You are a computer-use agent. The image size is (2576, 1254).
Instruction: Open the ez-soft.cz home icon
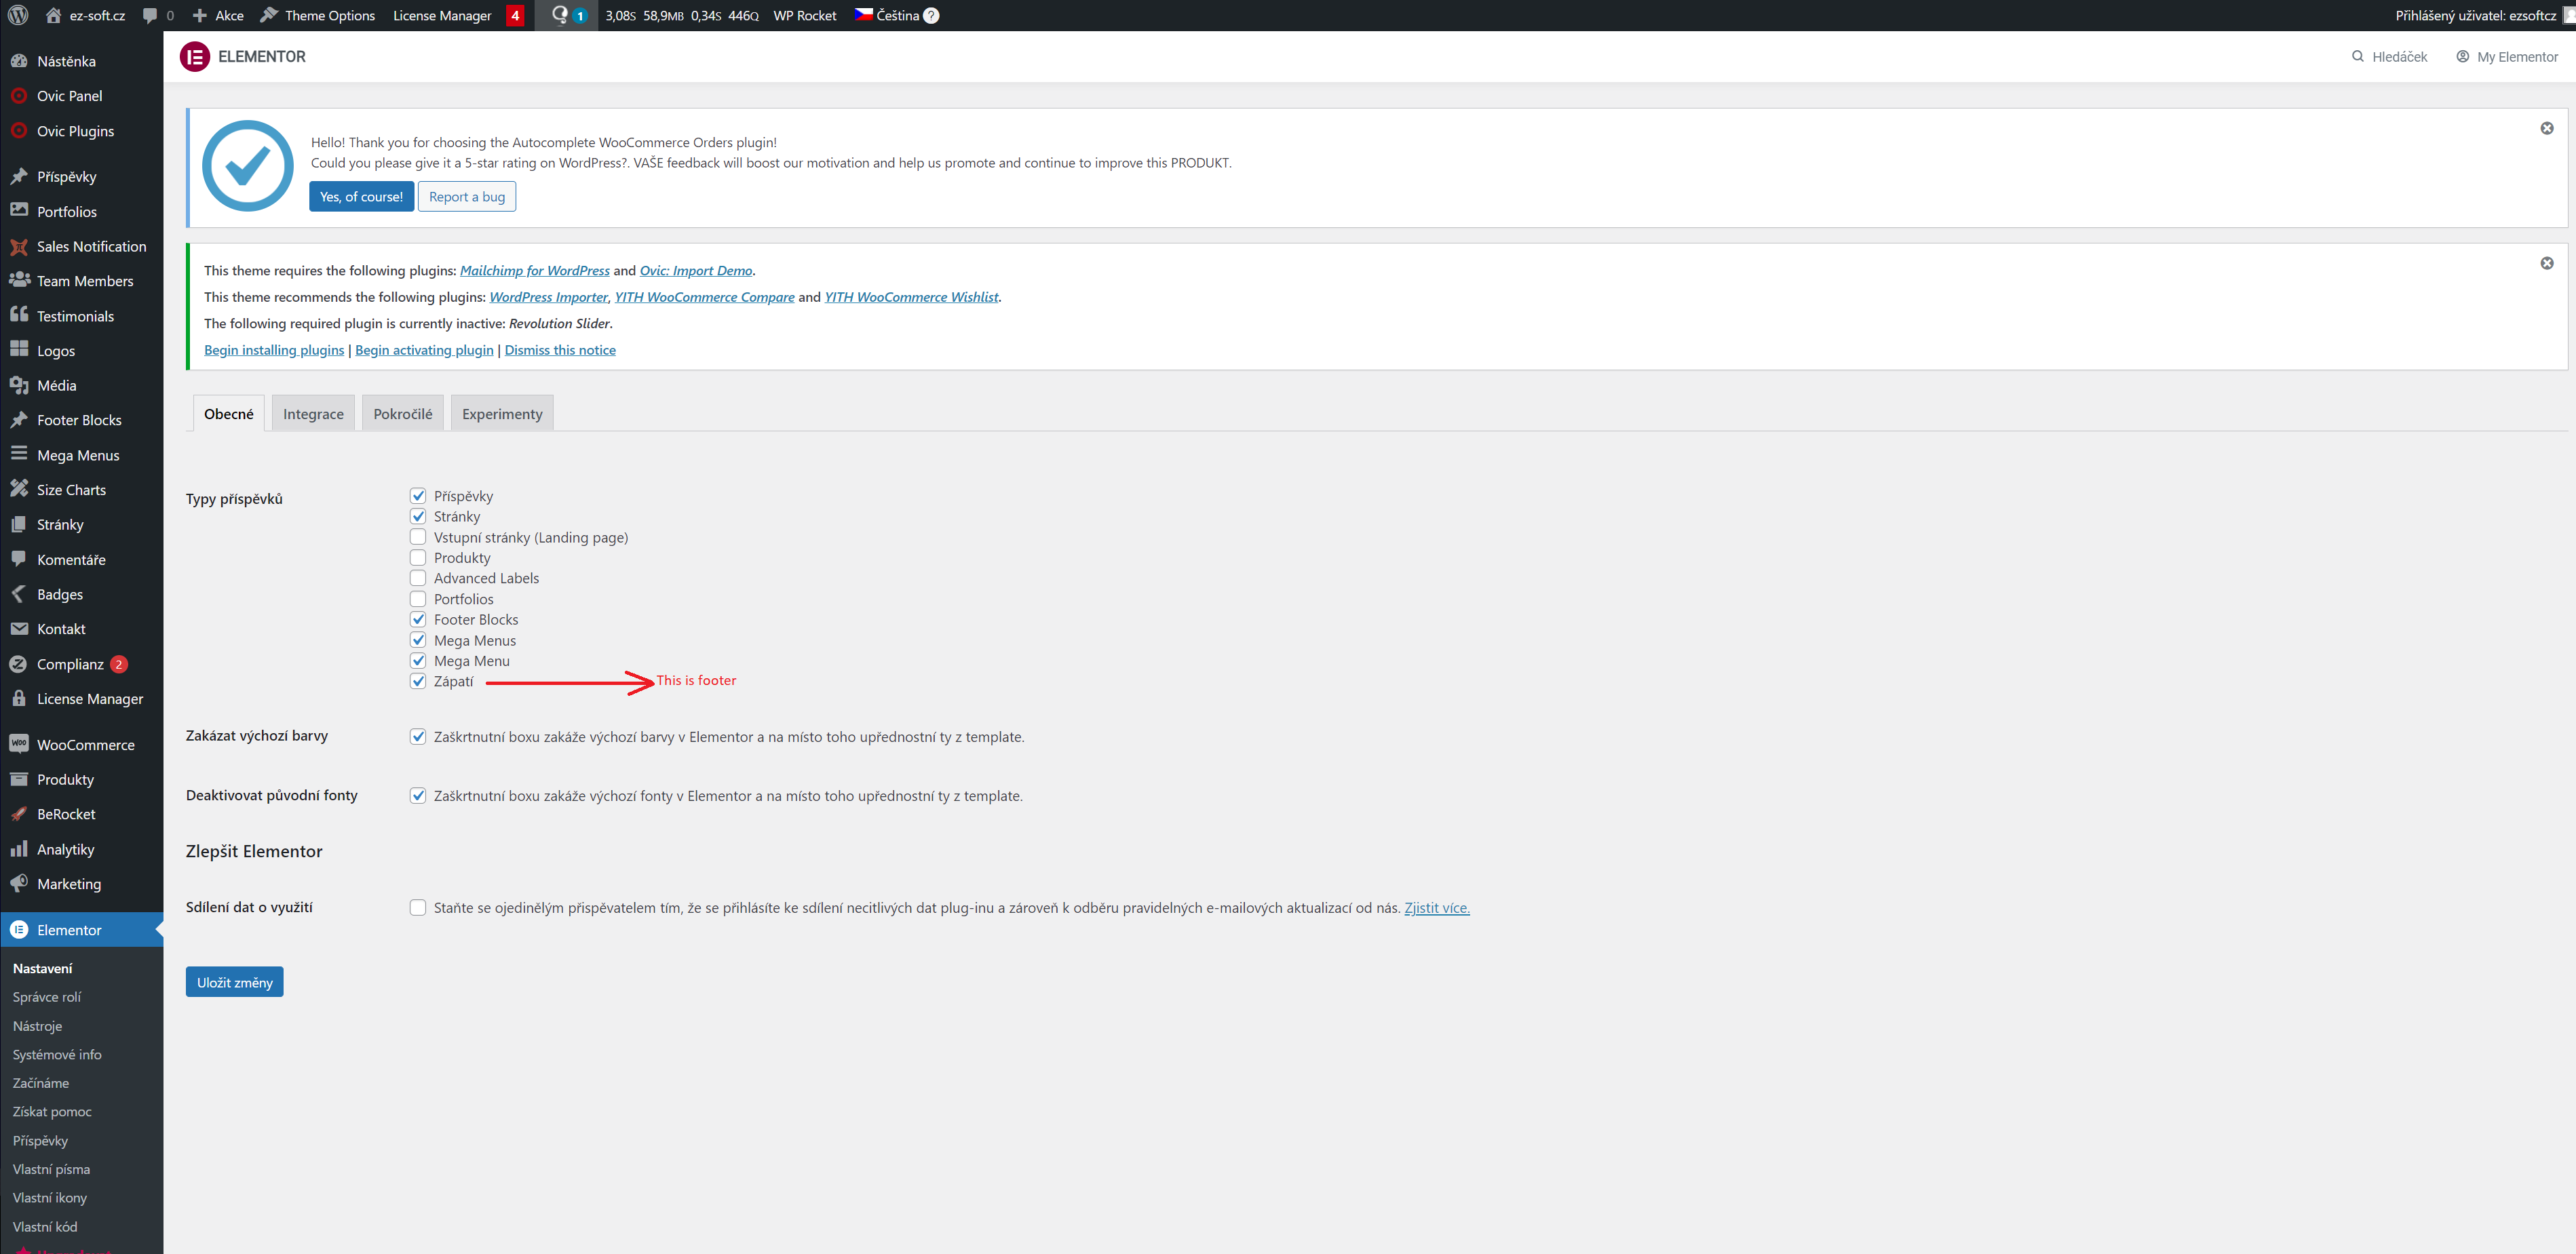pyautogui.click(x=54, y=15)
